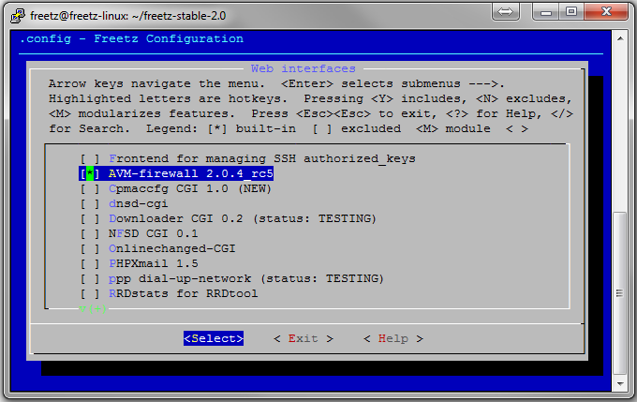Enable the Cpmaccfg CGI 1.0 checkbox
Viewport: 637px width, 402px height.
click(x=90, y=189)
